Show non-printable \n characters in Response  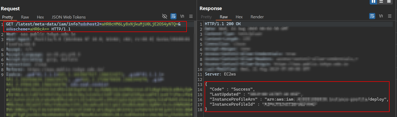pos(381,16)
